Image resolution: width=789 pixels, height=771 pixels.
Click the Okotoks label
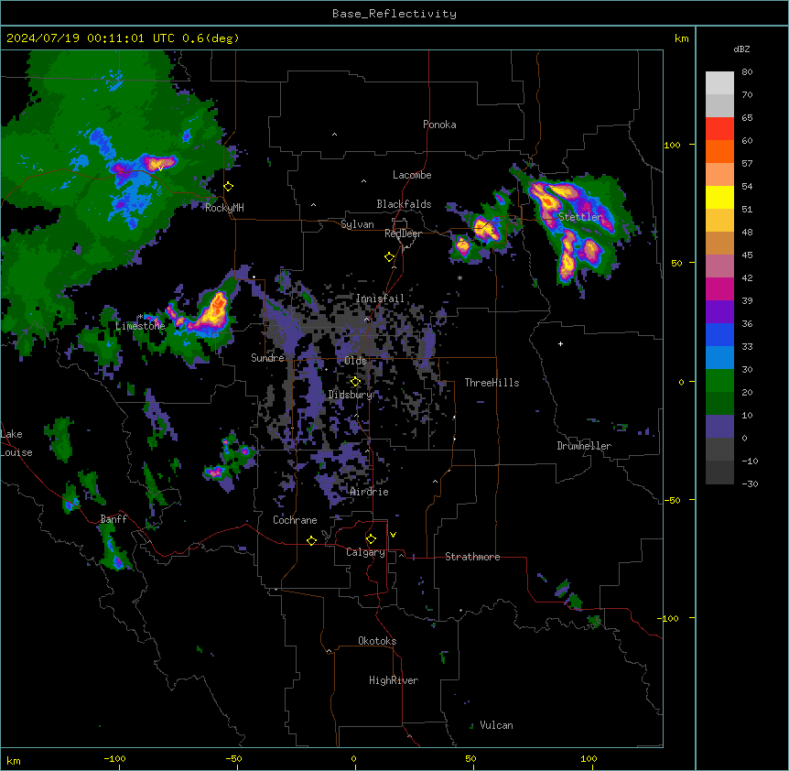pos(377,641)
